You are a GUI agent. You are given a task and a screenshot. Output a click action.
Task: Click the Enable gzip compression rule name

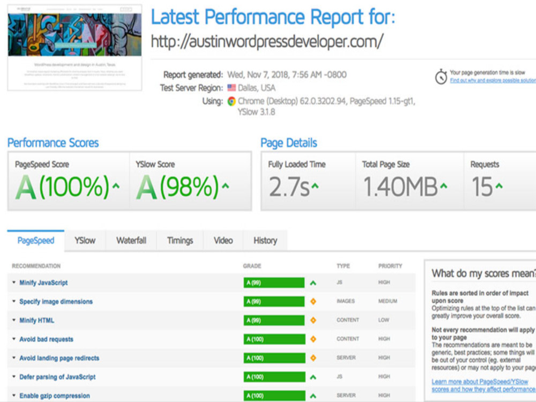coord(55,396)
